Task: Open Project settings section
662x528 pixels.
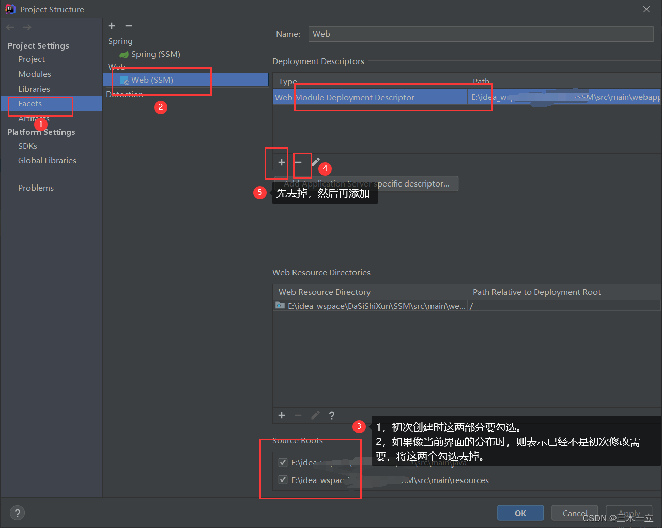Action: pyautogui.click(x=32, y=59)
